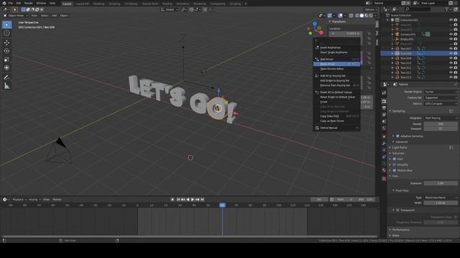The height and width of the screenshot is (258, 460).
Task: Toggle visibility of Empty.001
Action: coord(451,39)
